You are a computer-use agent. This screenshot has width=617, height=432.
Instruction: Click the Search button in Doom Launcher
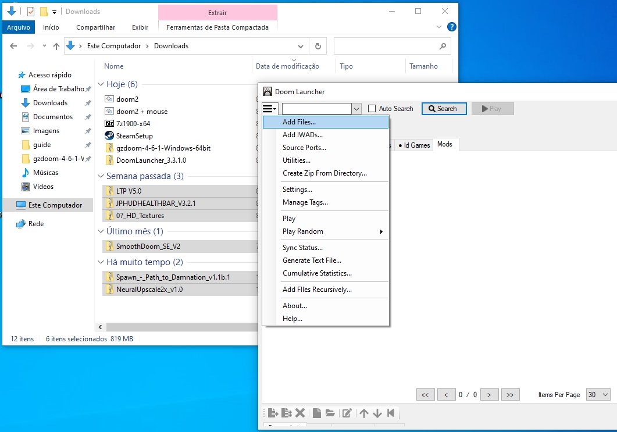point(444,109)
